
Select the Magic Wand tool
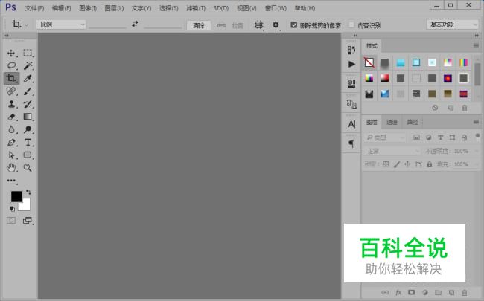tap(28, 65)
